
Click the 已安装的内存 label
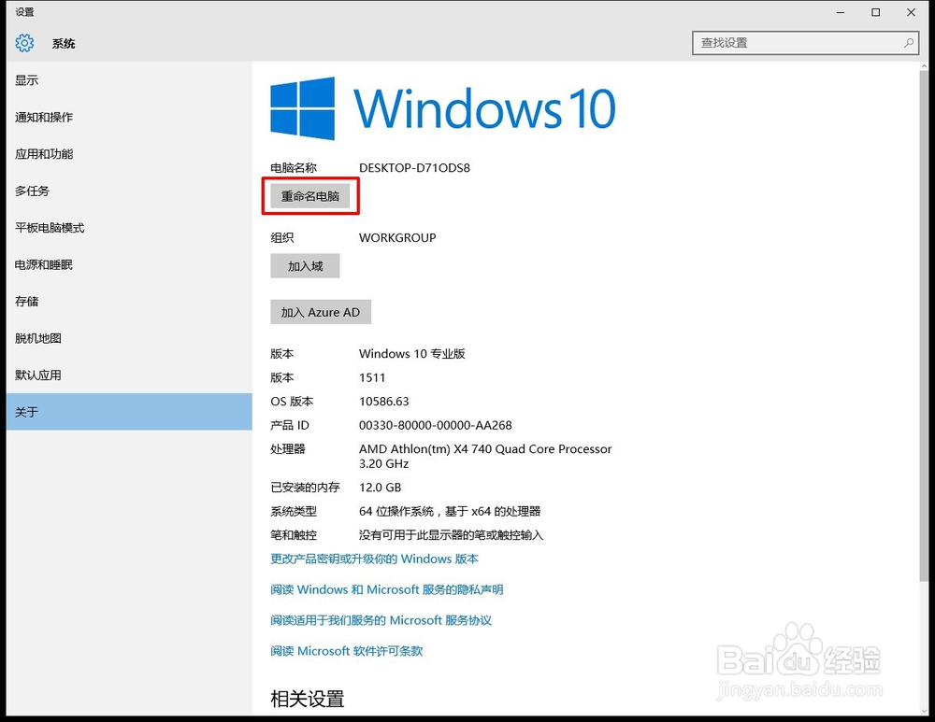point(305,488)
